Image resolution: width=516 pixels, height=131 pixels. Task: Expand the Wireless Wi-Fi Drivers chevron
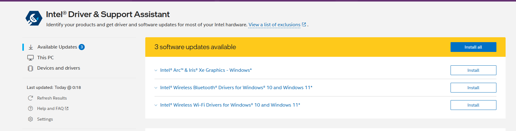point(156,105)
